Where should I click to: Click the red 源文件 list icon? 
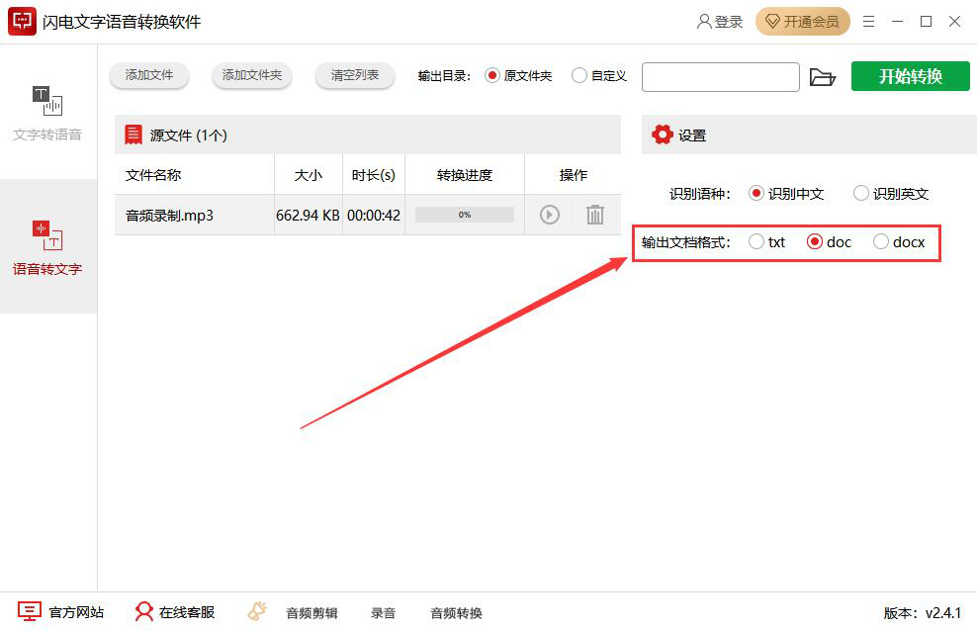(x=133, y=135)
